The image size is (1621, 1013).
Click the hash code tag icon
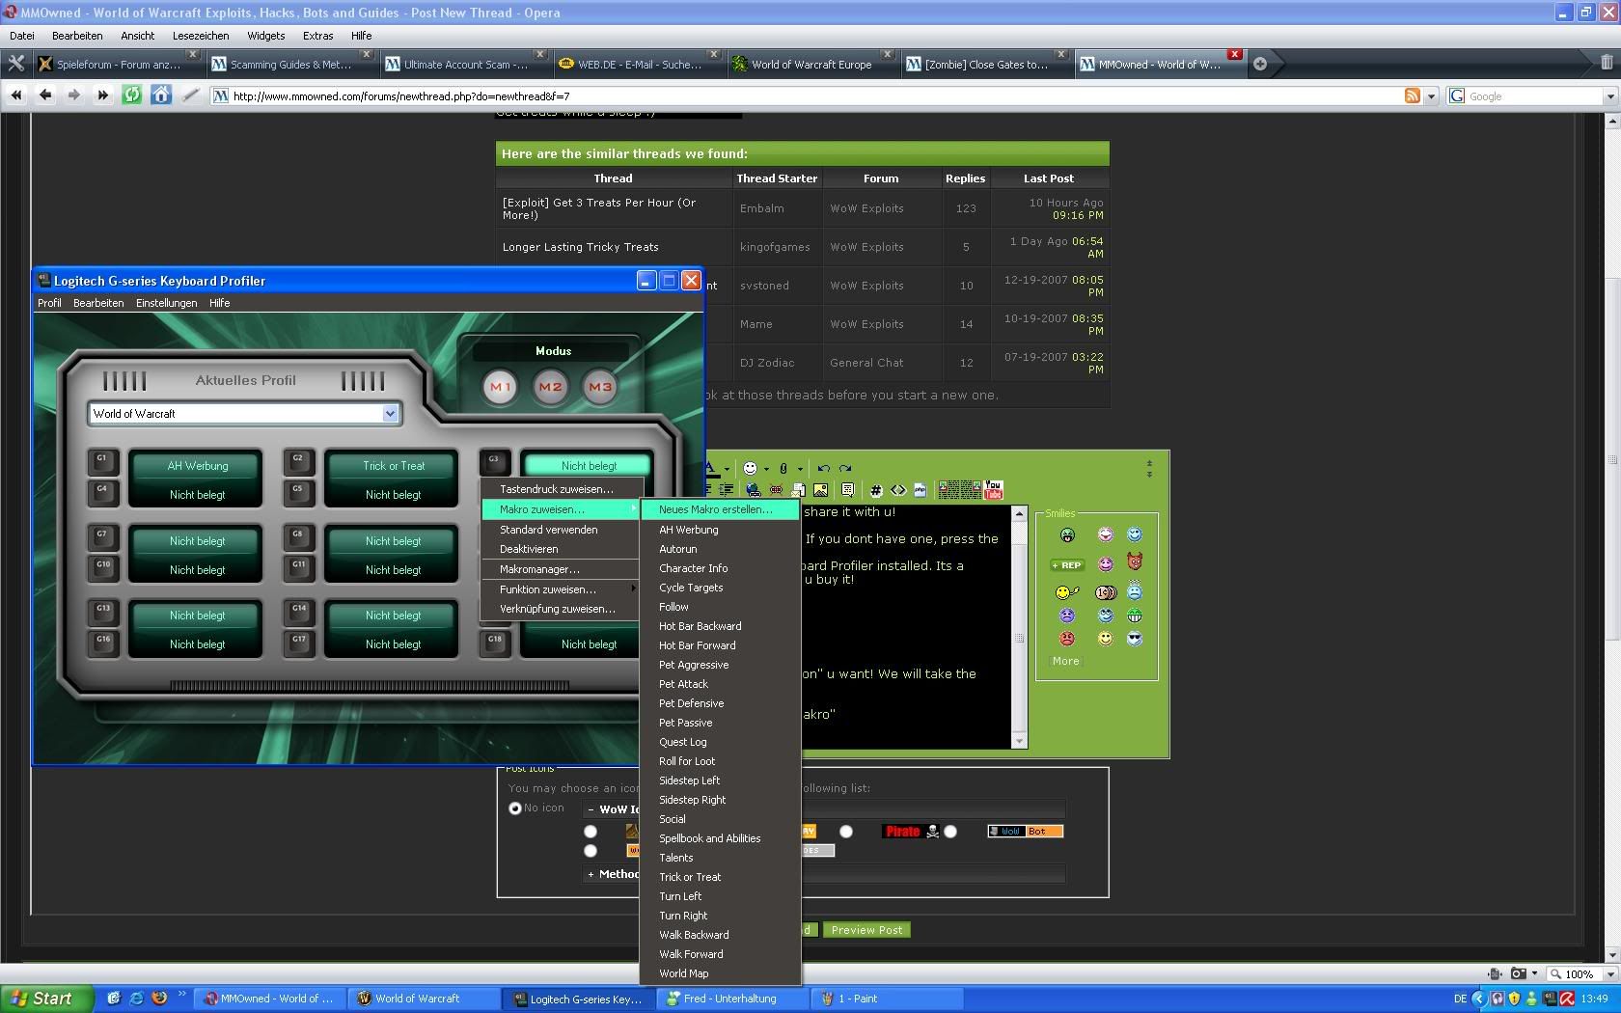(x=876, y=490)
